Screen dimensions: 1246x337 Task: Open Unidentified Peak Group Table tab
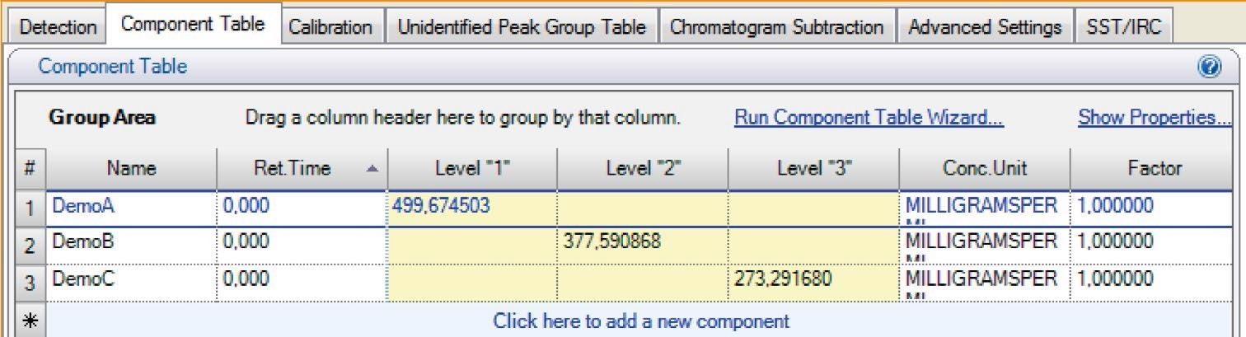pos(522,27)
